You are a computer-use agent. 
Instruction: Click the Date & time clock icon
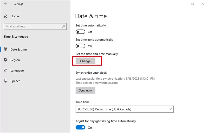[5, 50]
